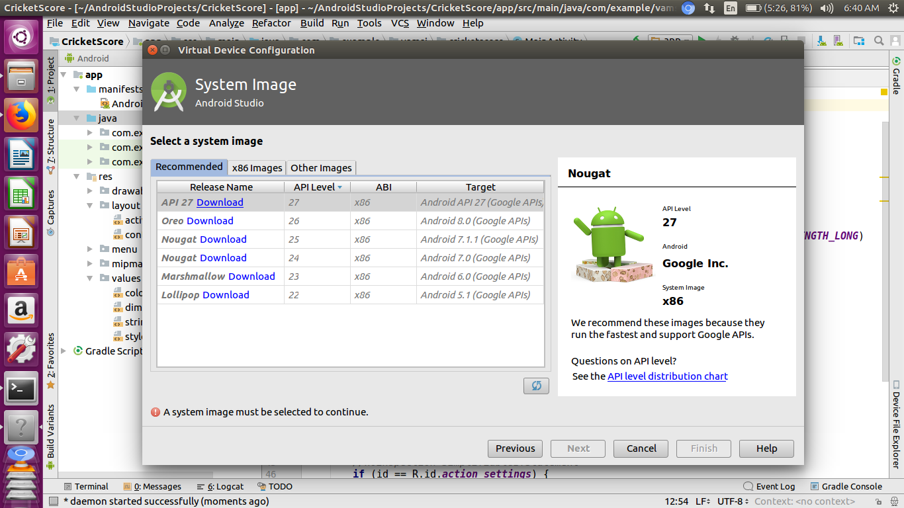Download the Marshmallow system image
904x508 pixels.
[x=251, y=276]
